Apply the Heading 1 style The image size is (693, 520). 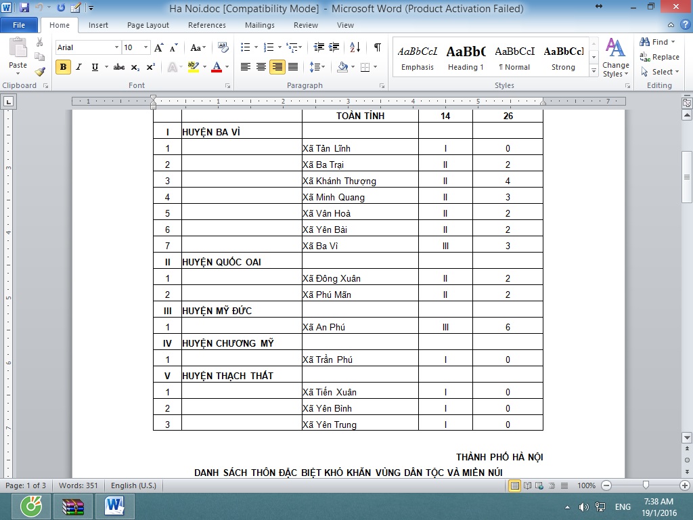[x=466, y=58]
